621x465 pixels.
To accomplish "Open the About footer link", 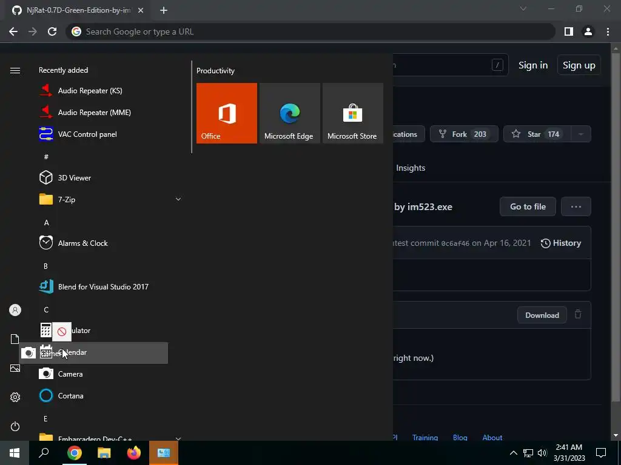I will [x=492, y=437].
